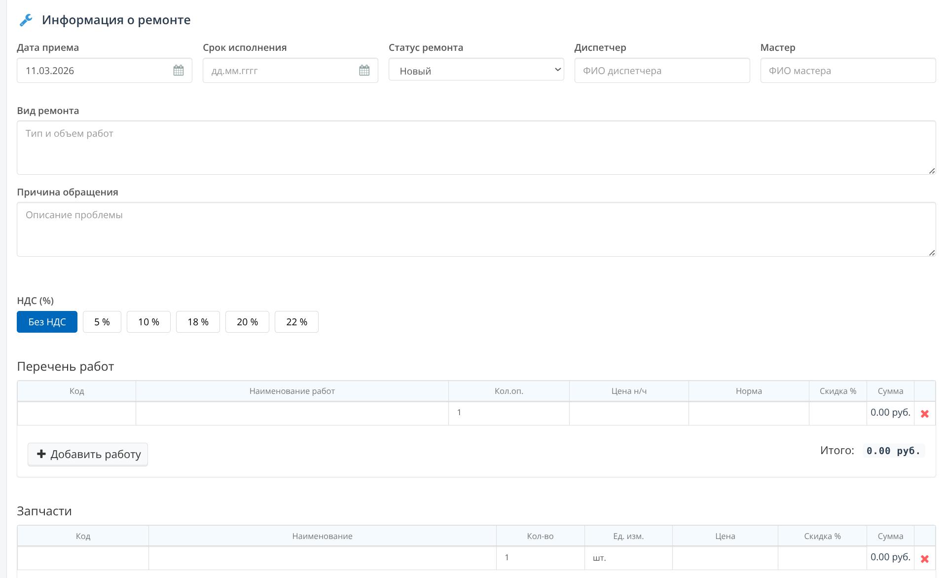Click into the ФИО мастера field
Image resolution: width=946 pixels, height=578 pixels.
coord(847,71)
